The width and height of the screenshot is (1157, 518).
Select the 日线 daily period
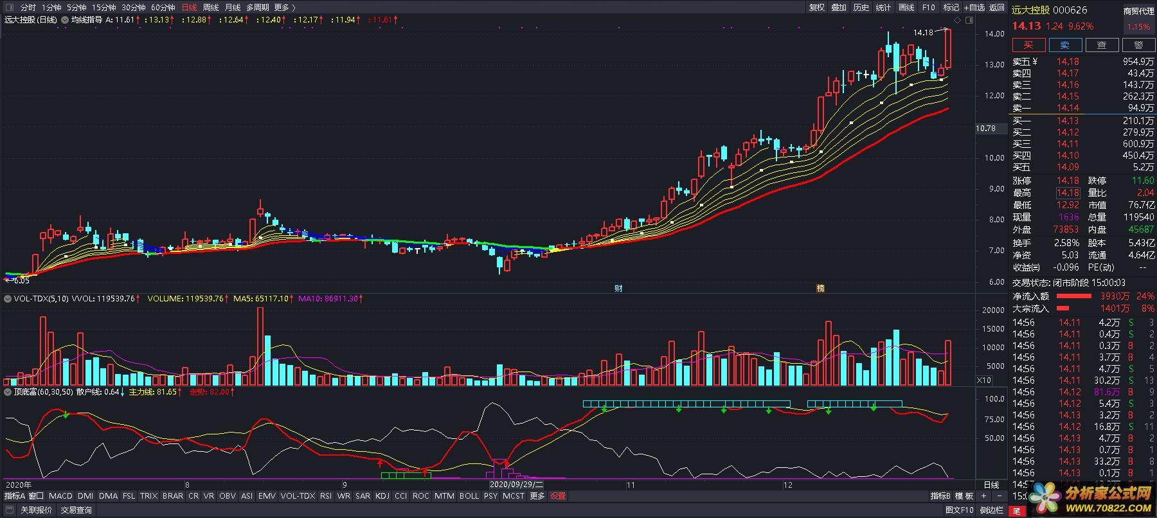[190, 8]
